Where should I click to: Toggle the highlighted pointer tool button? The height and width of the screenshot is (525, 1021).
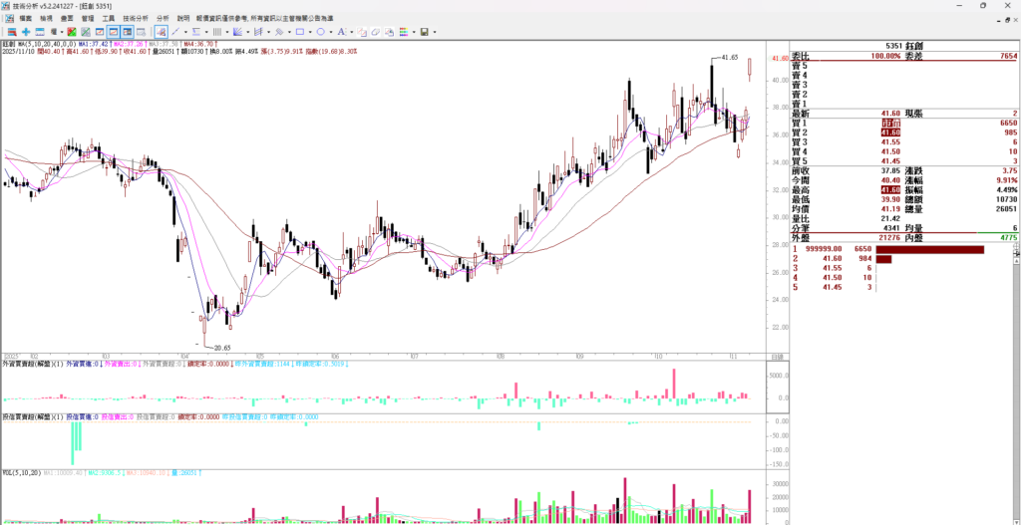(161, 32)
